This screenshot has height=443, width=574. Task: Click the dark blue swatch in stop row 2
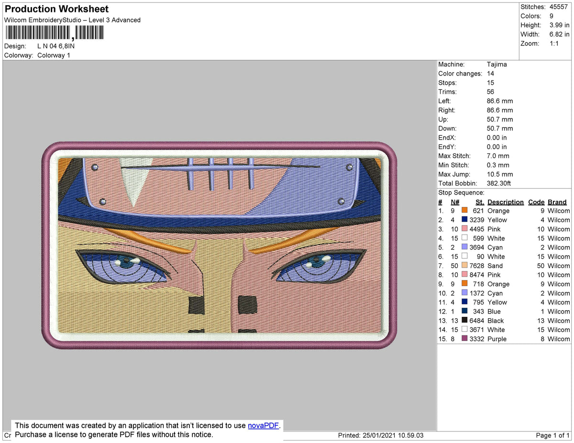tap(464, 220)
